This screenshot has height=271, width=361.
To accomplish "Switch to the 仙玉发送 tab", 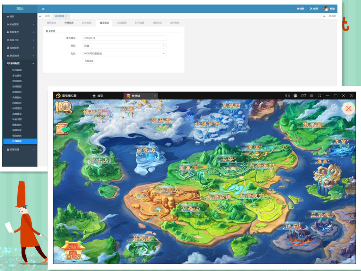I will pyautogui.click(x=104, y=23).
